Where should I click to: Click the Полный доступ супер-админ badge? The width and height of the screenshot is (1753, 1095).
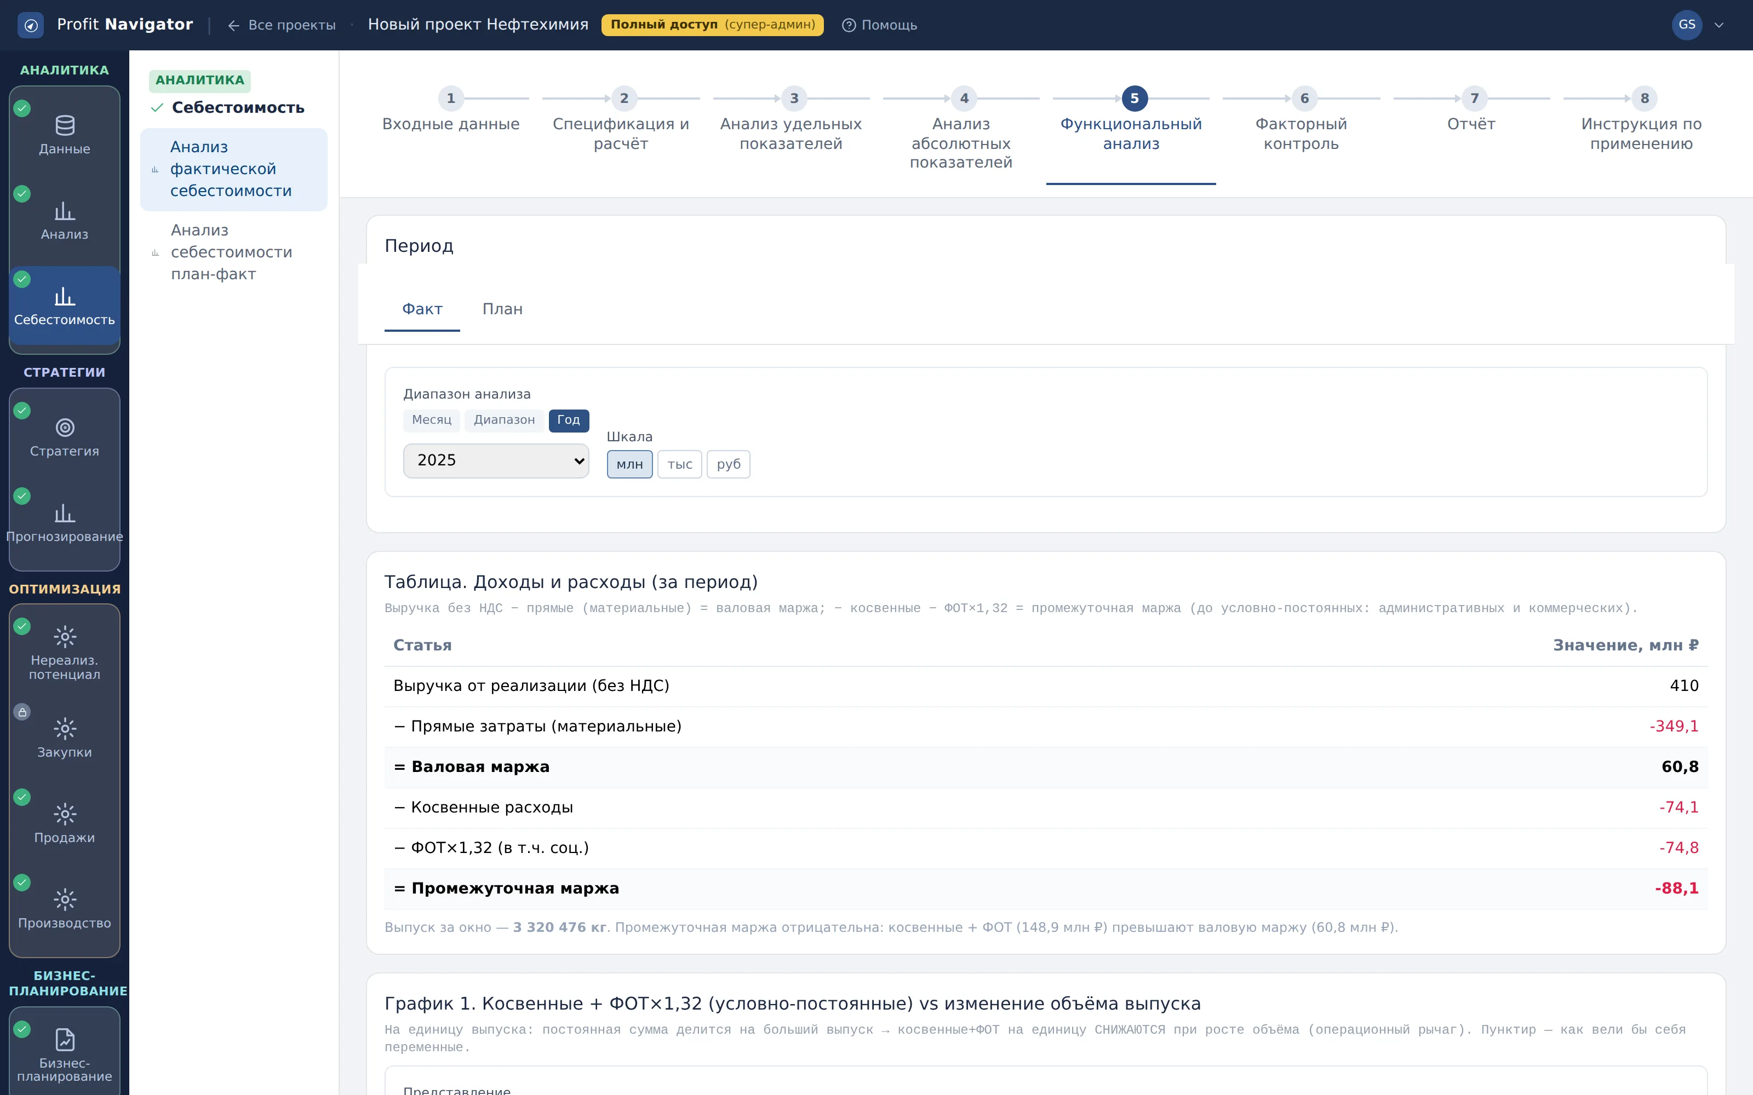(x=712, y=25)
